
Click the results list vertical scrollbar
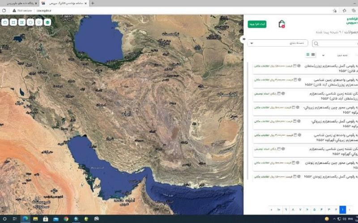tap(248, 122)
